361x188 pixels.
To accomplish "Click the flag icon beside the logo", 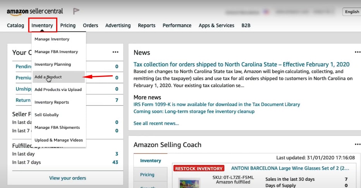I will pos(76,11).
